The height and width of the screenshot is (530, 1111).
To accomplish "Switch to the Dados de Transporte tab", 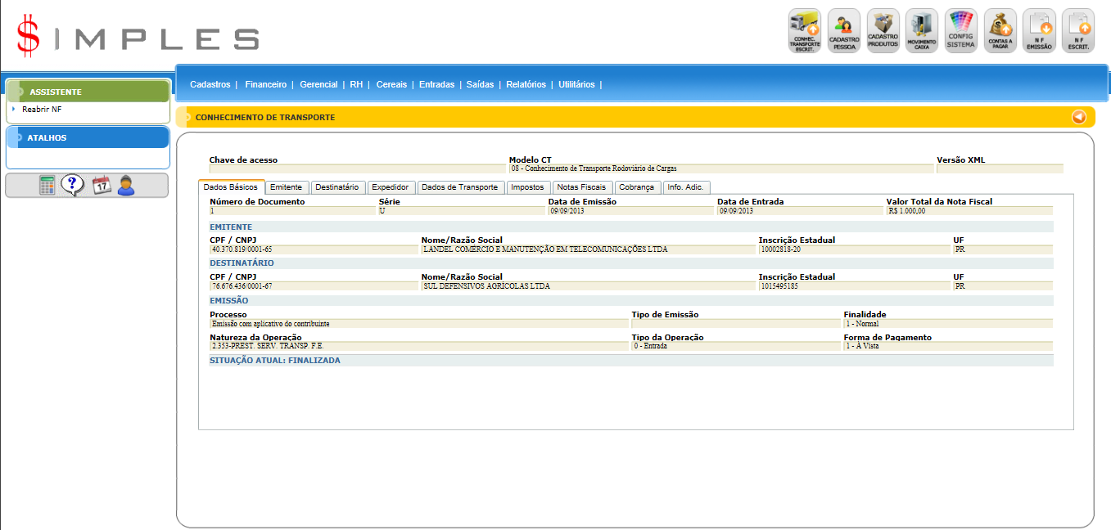I will pyautogui.click(x=459, y=187).
